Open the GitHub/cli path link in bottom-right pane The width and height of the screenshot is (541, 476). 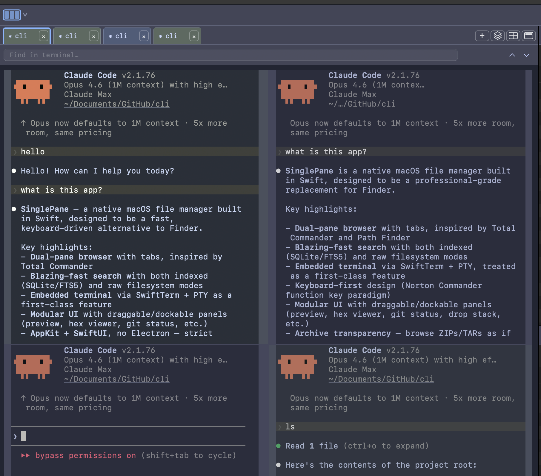381,379
